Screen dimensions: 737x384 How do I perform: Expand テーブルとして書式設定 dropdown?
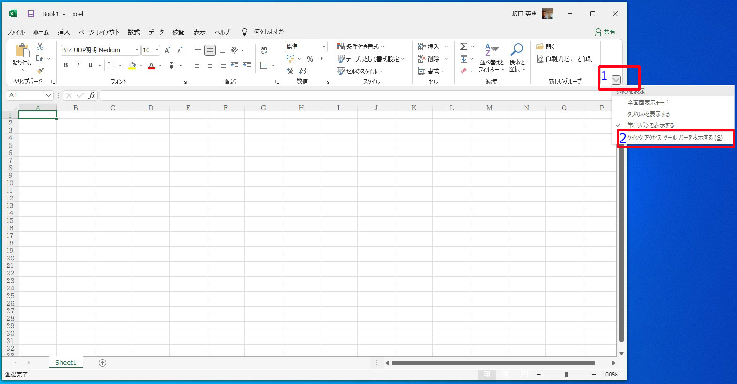point(403,59)
